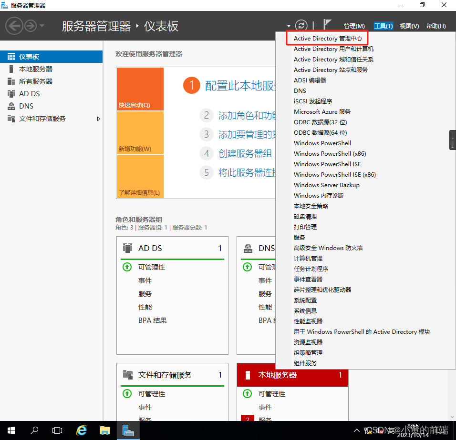The image size is (456, 440).
Task: Click the Windows Start button
Action: click(x=11, y=430)
